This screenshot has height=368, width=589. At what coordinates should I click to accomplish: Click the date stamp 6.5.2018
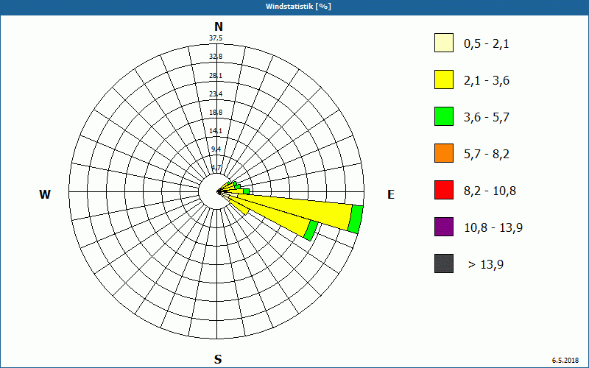[565, 360]
